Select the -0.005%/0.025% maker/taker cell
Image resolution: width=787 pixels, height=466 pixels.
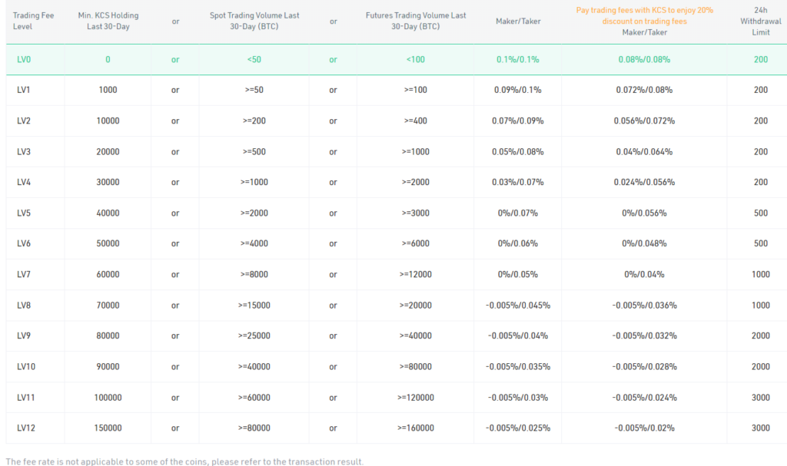coord(517,428)
